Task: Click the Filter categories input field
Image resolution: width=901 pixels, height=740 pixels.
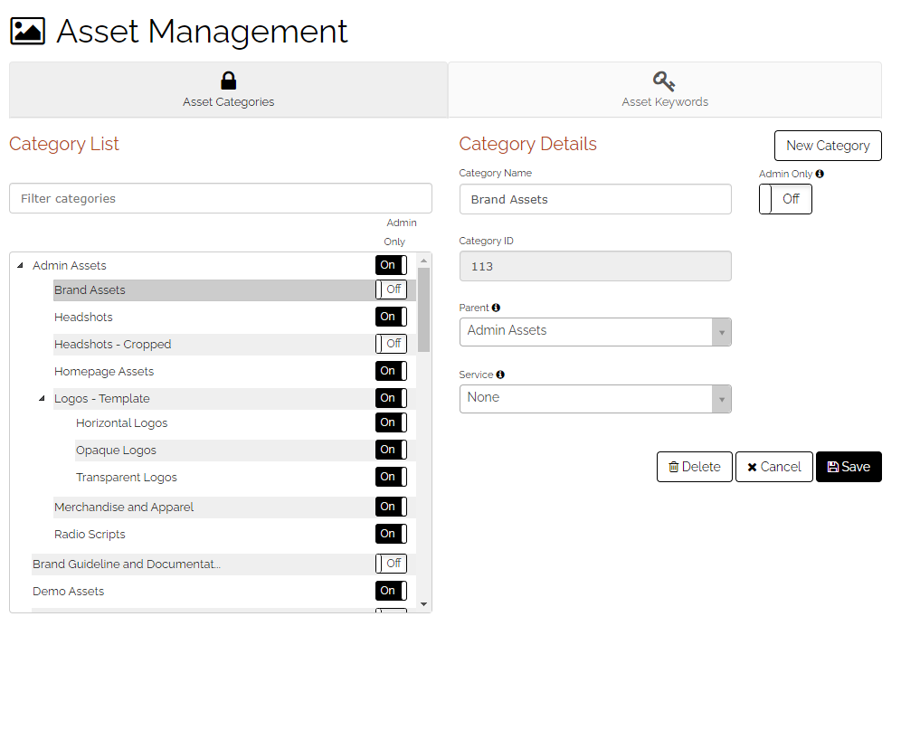Action: 221,198
